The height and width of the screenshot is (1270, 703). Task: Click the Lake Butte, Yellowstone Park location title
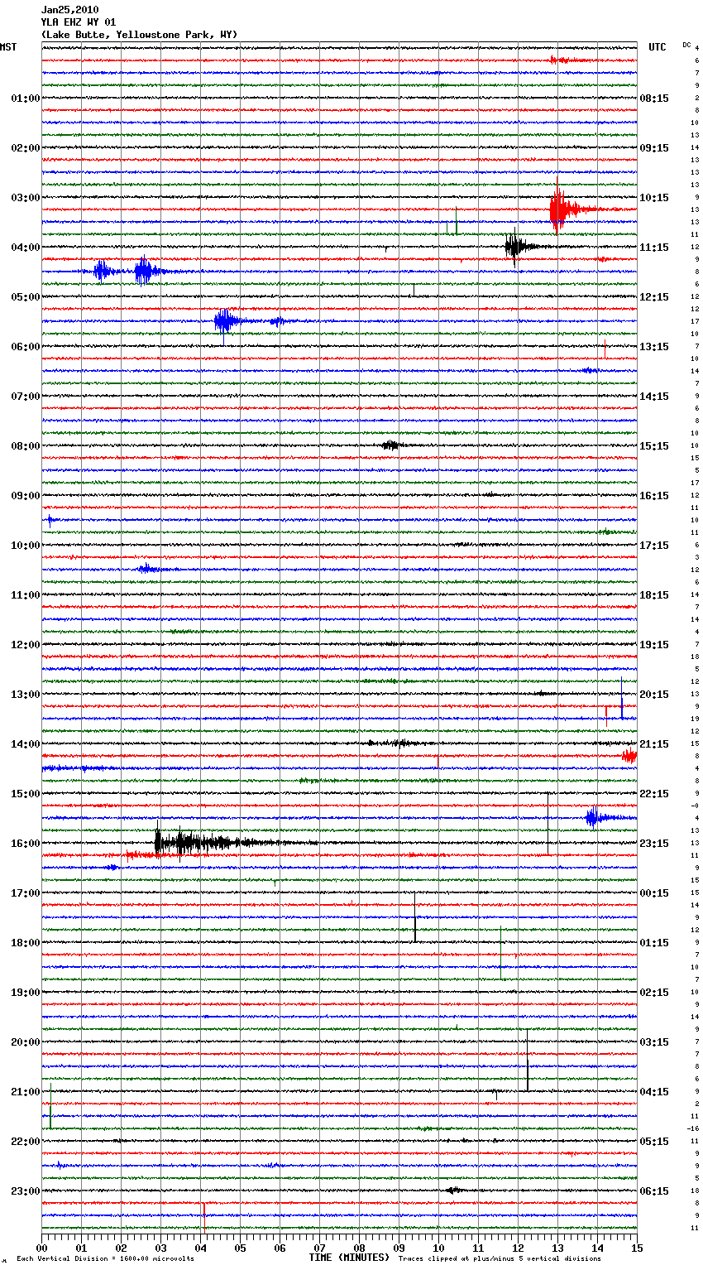pos(139,35)
